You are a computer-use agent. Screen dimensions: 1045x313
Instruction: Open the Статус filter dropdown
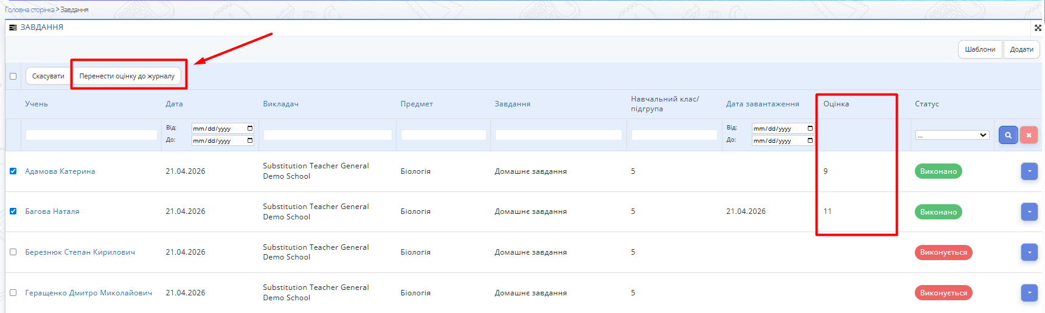click(x=952, y=135)
